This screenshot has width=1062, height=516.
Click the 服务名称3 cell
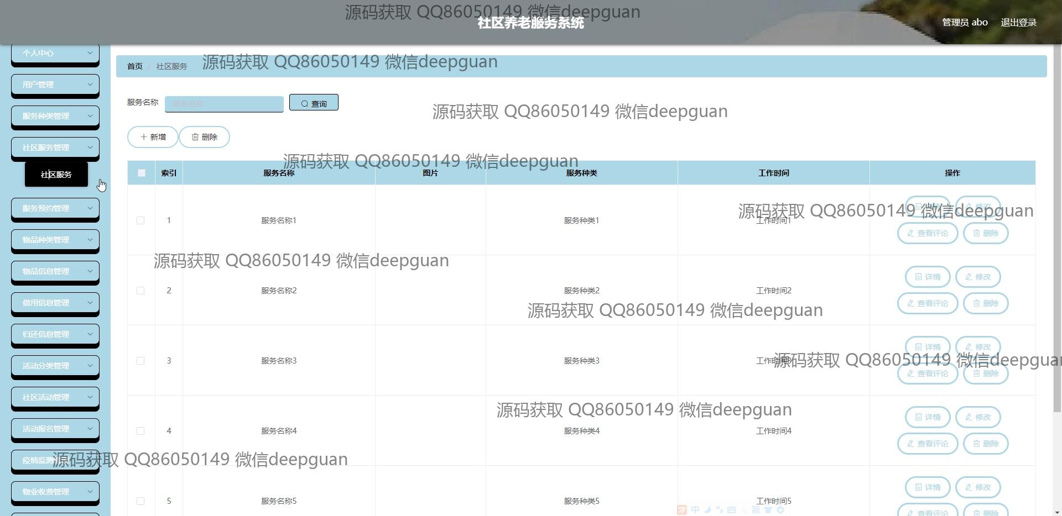tap(279, 361)
